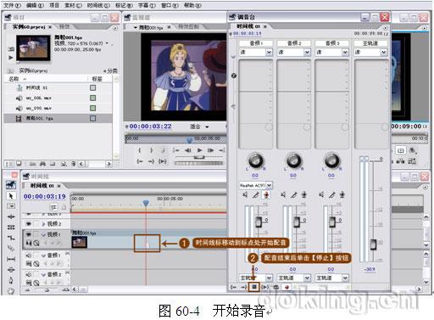Click the Stop button in the audio mixer
434x320 pixels.
click(254, 287)
